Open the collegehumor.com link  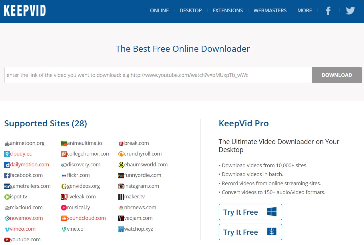[89, 154]
